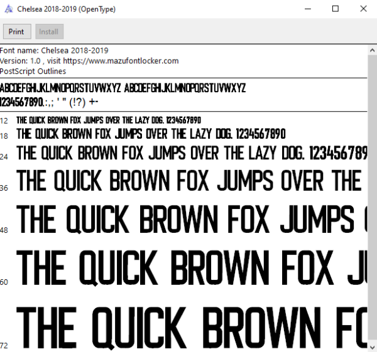Click the size 48 sample sentence

(192, 219)
